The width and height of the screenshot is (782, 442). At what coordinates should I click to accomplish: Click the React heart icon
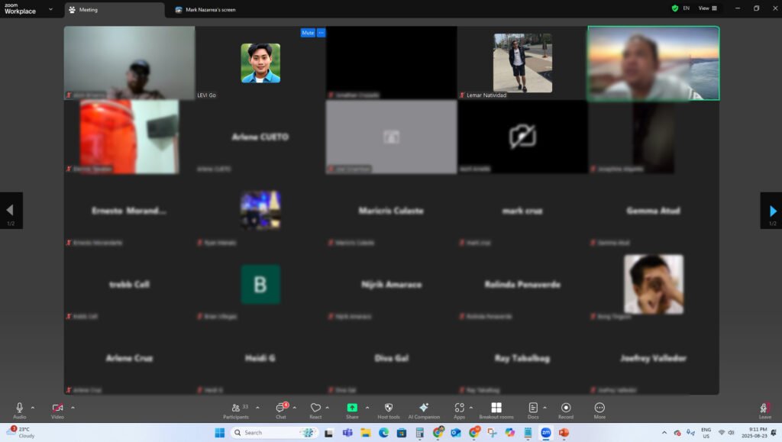pyautogui.click(x=315, y=408)
